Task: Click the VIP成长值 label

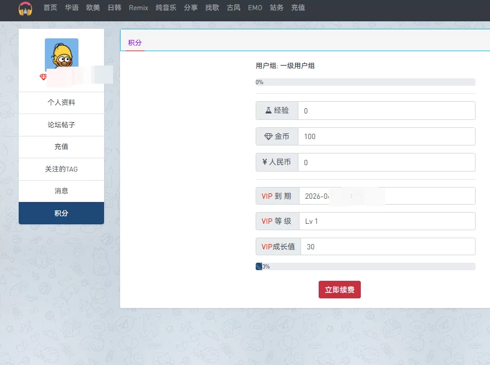Action: (x=278, y=247)
